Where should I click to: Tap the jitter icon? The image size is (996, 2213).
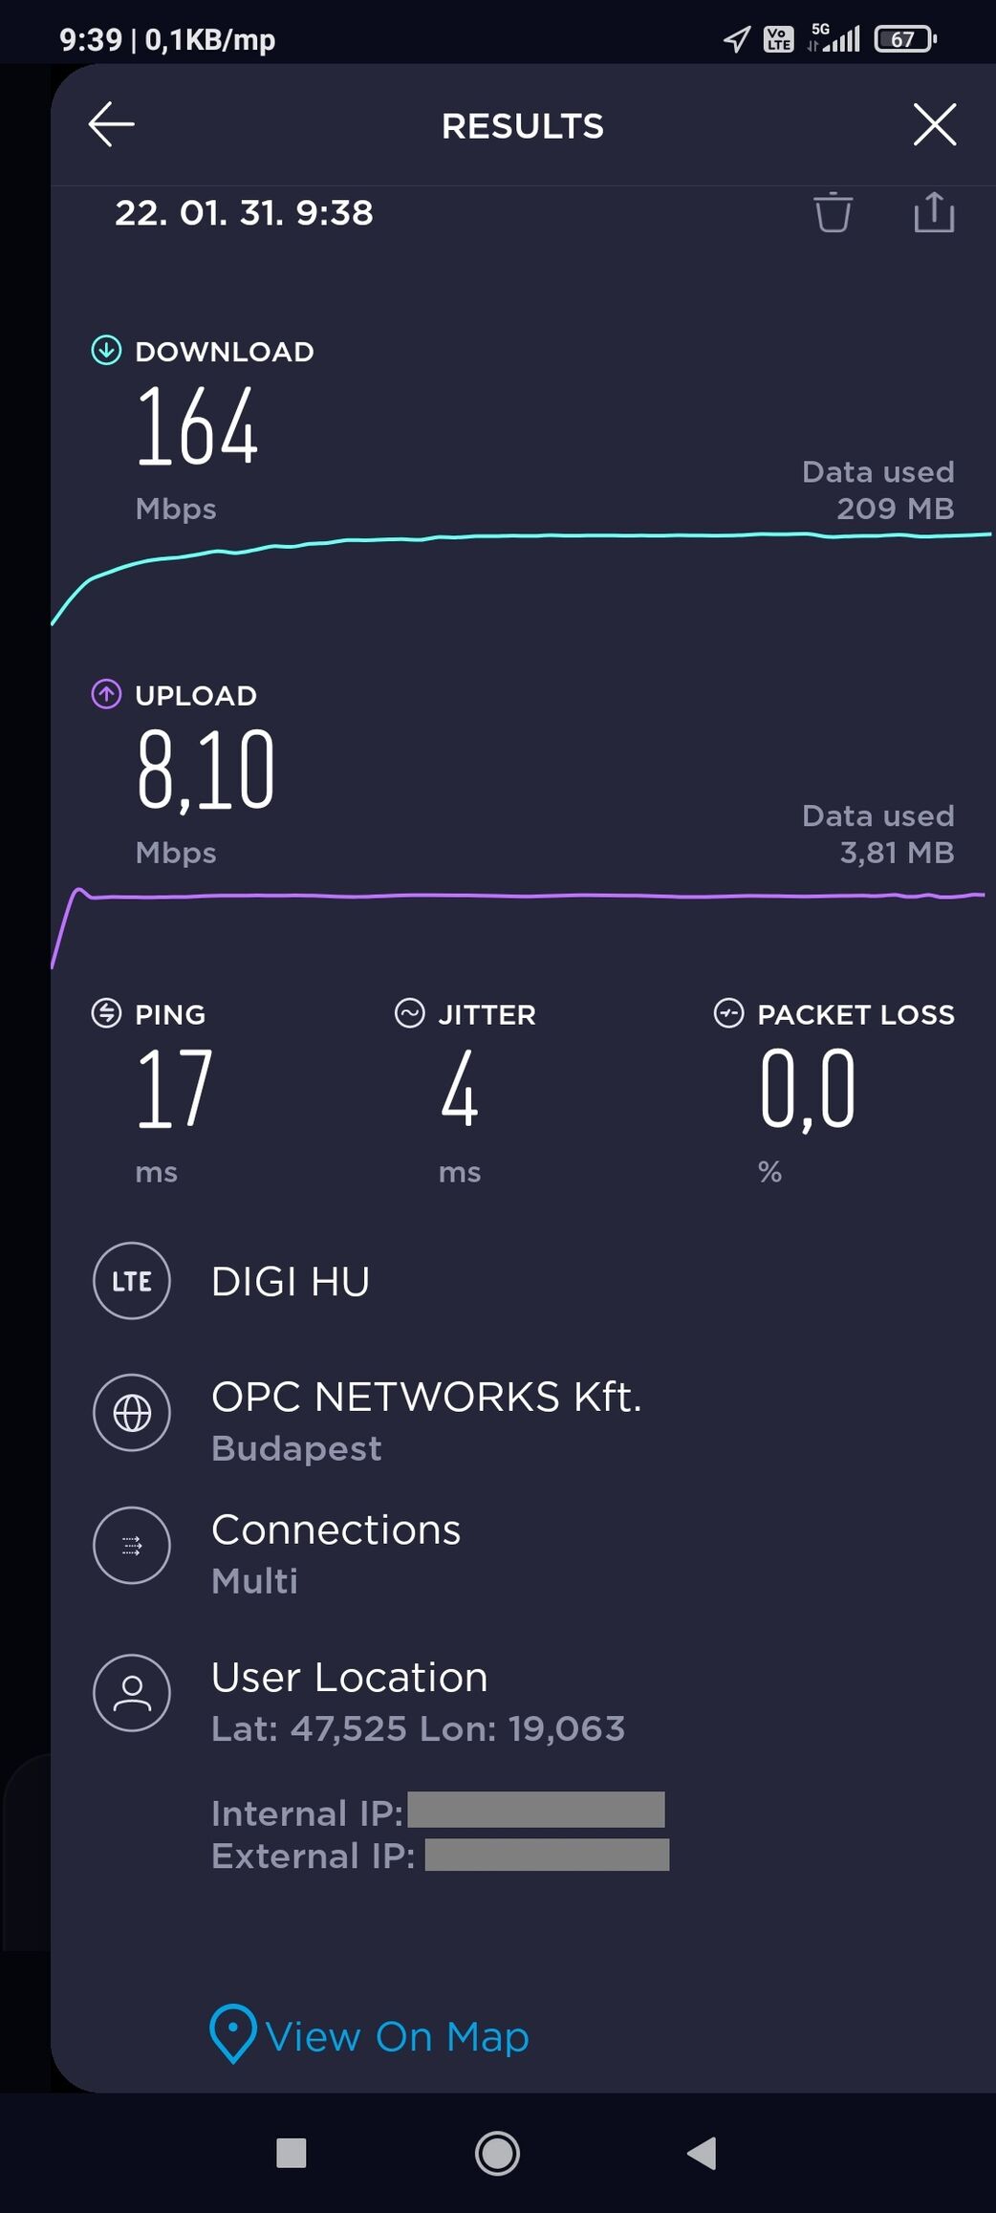point(409,1013)
